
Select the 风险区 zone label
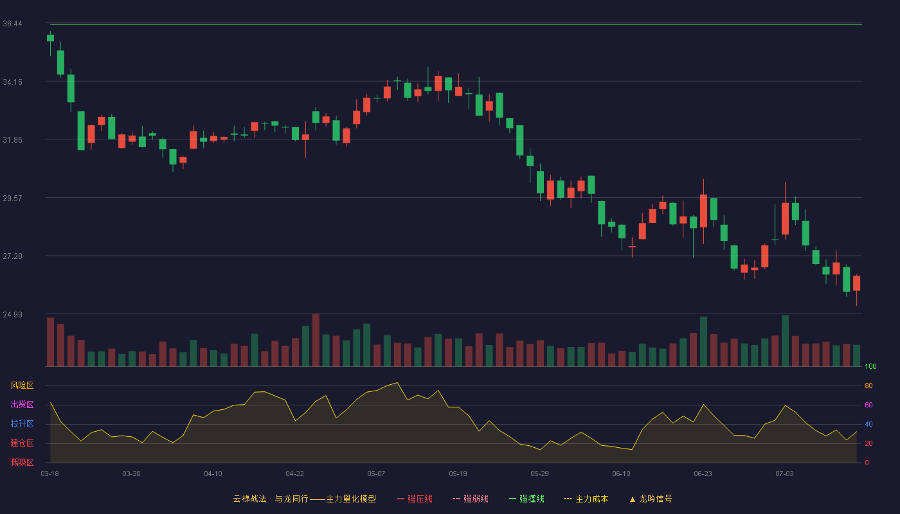click(x=22, y=385)
